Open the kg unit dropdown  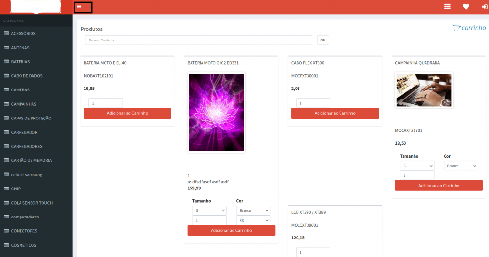[253, 220]
